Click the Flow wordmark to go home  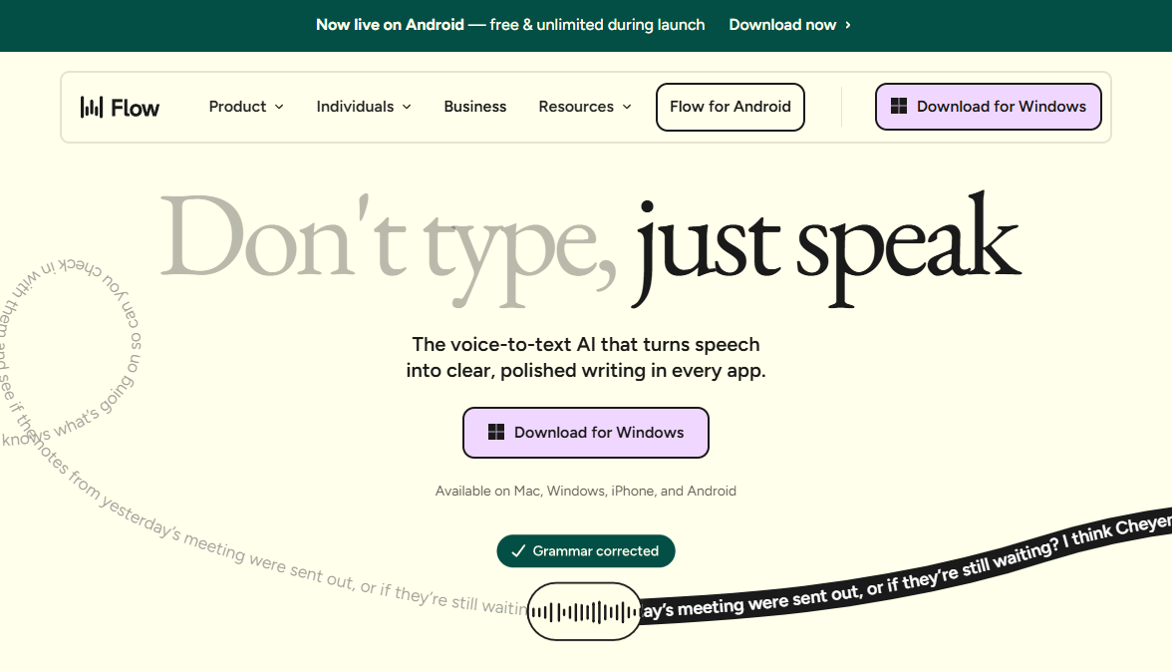pos(135,108)
